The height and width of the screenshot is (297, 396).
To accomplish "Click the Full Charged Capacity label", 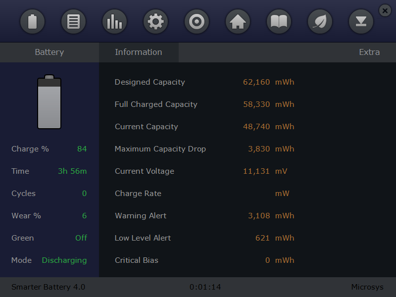I will [156, 104].
